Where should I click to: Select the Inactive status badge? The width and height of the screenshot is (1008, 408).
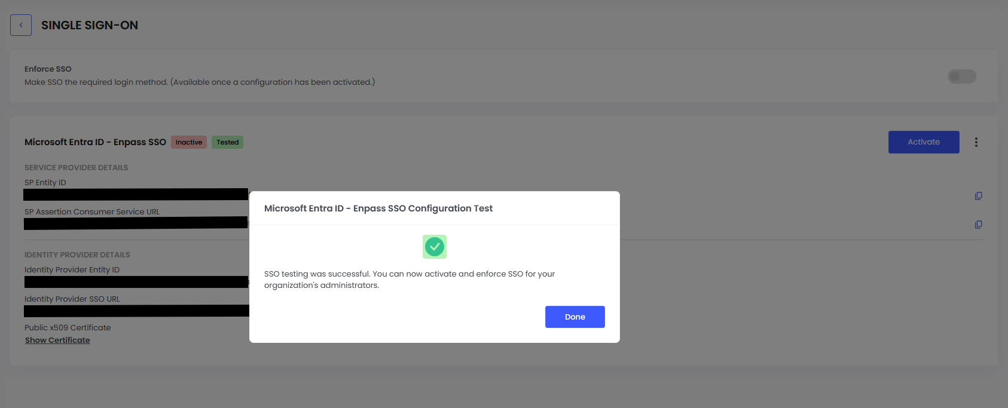(189, 142)
